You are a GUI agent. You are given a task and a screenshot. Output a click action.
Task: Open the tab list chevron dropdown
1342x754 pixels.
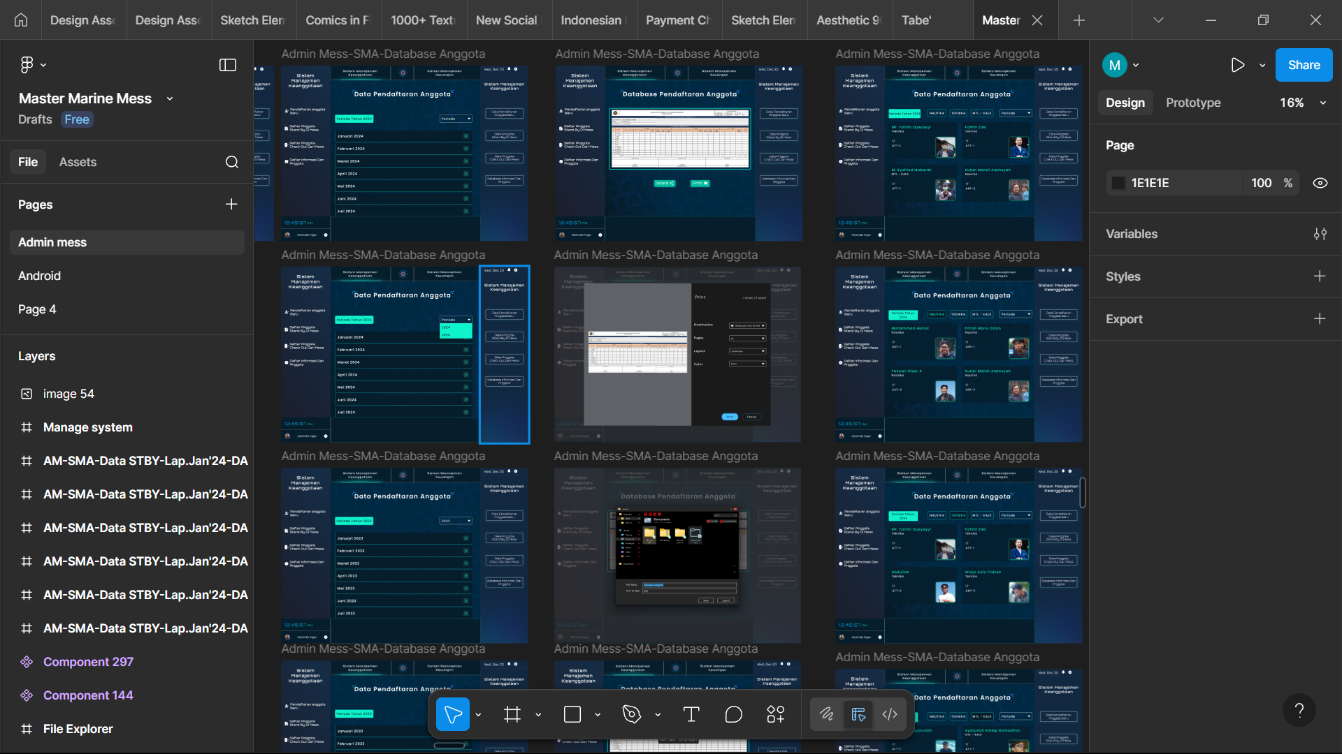(1158, 20)
